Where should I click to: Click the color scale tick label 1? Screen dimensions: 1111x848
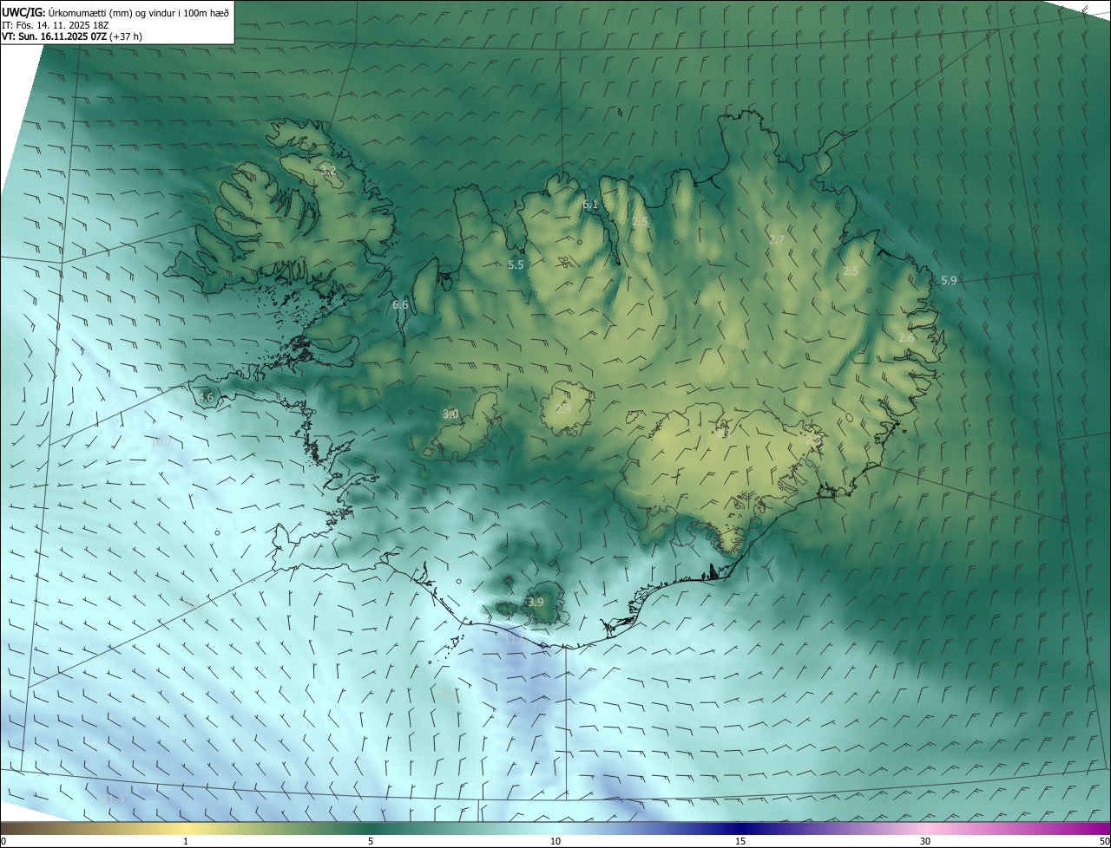point(186,841)
